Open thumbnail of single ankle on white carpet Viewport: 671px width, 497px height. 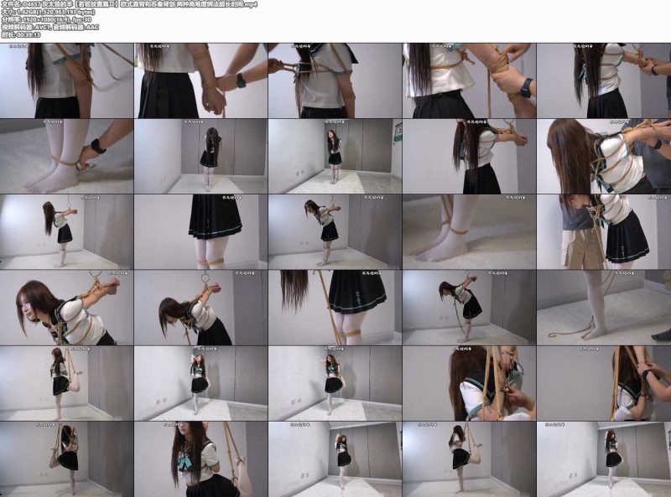469,232
